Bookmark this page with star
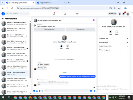 coord(119,8)
